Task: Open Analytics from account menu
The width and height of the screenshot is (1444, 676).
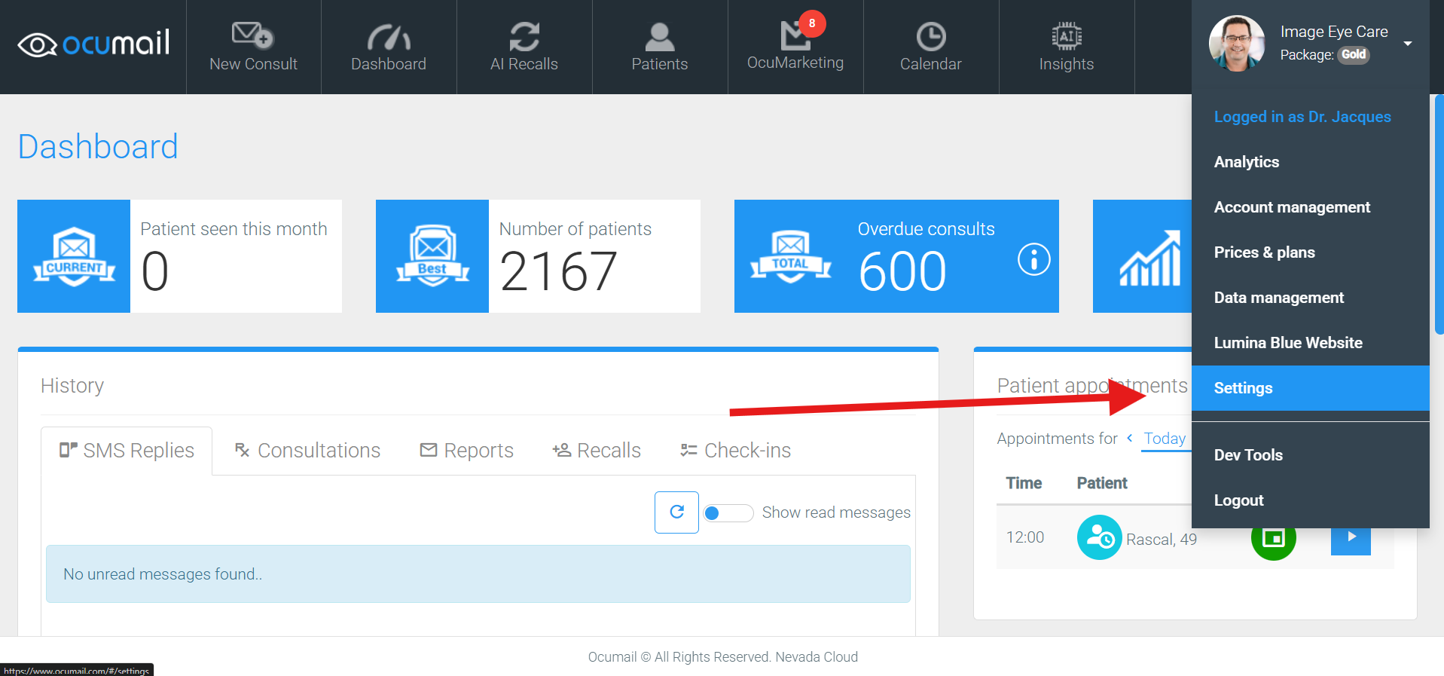Action: click(1311, 162)
